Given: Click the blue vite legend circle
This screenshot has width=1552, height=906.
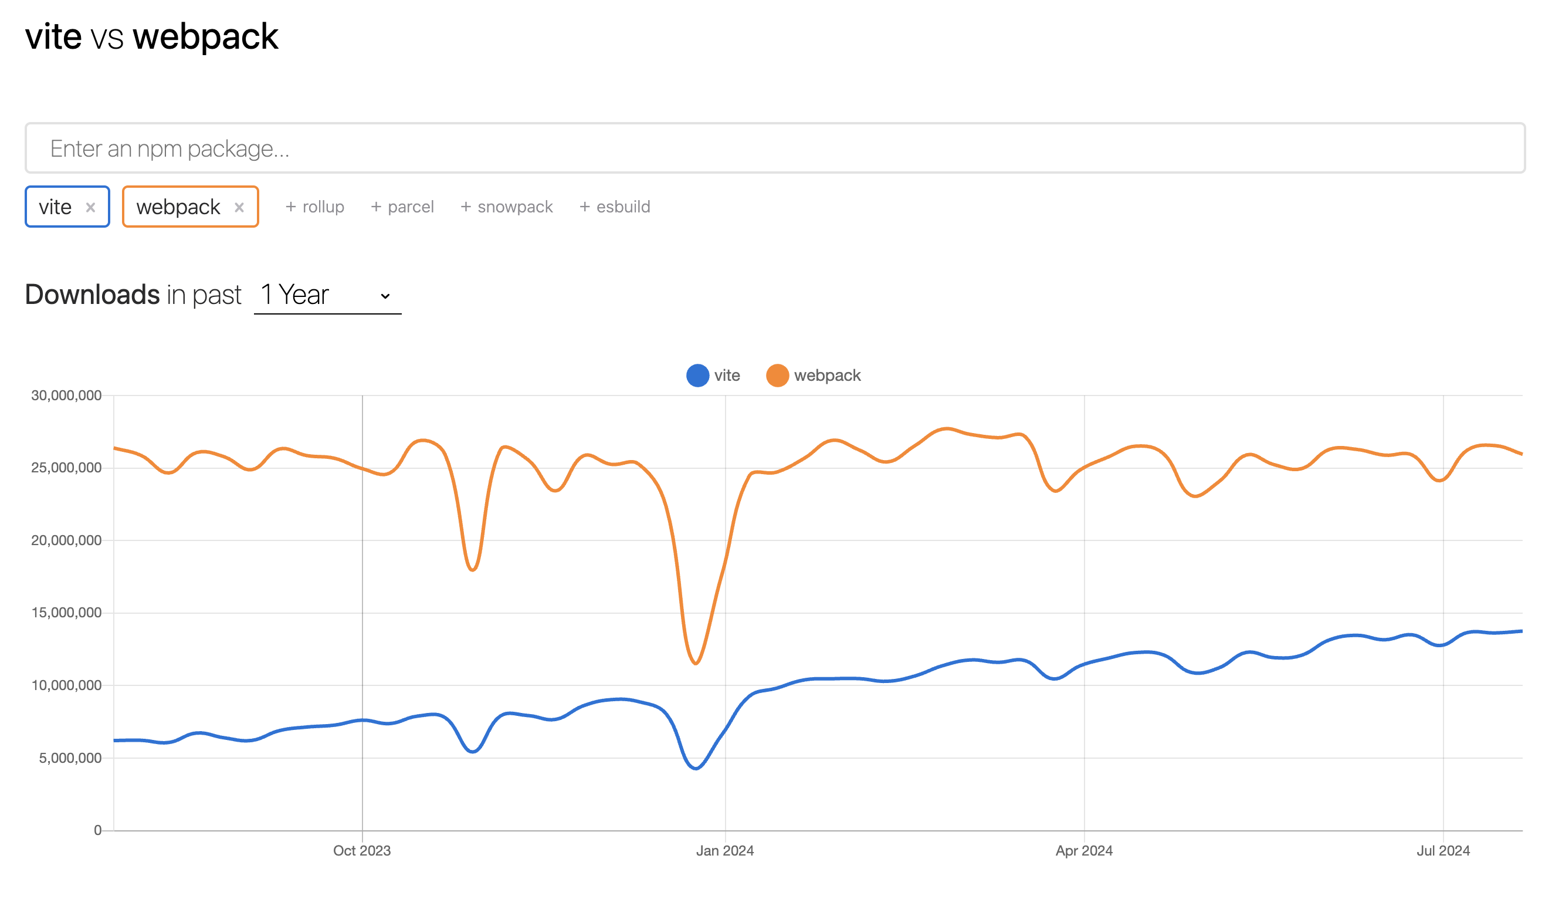Looking at the screenshot, I should coord(698,376).
